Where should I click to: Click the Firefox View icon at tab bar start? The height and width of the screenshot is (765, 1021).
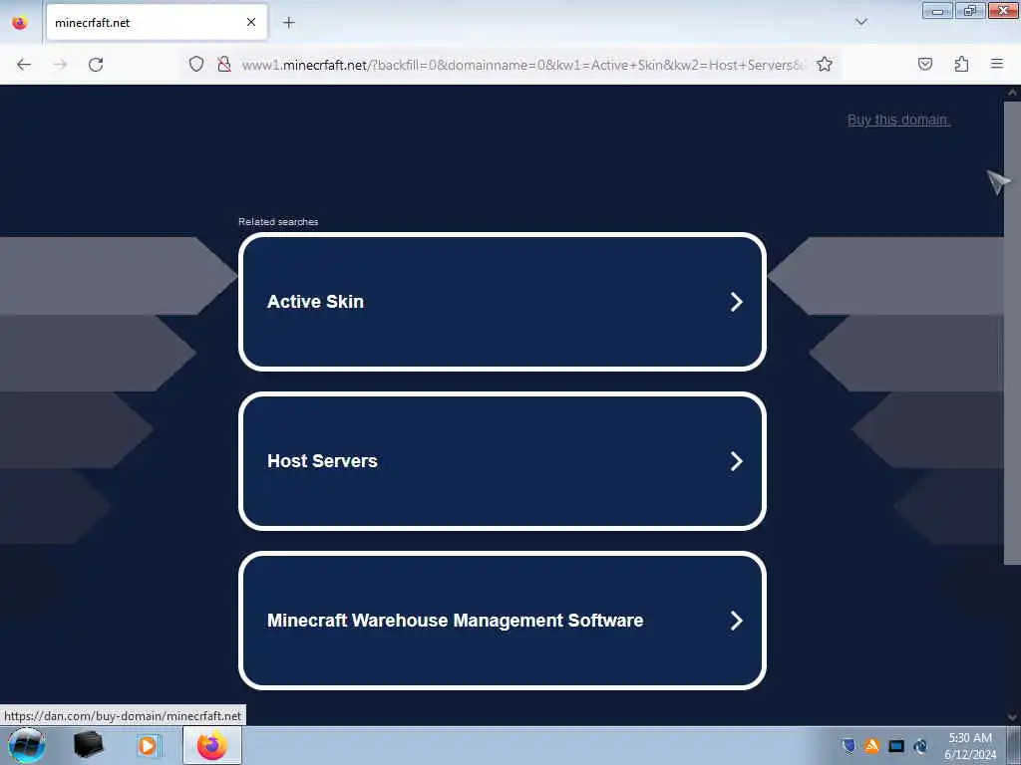20,23
